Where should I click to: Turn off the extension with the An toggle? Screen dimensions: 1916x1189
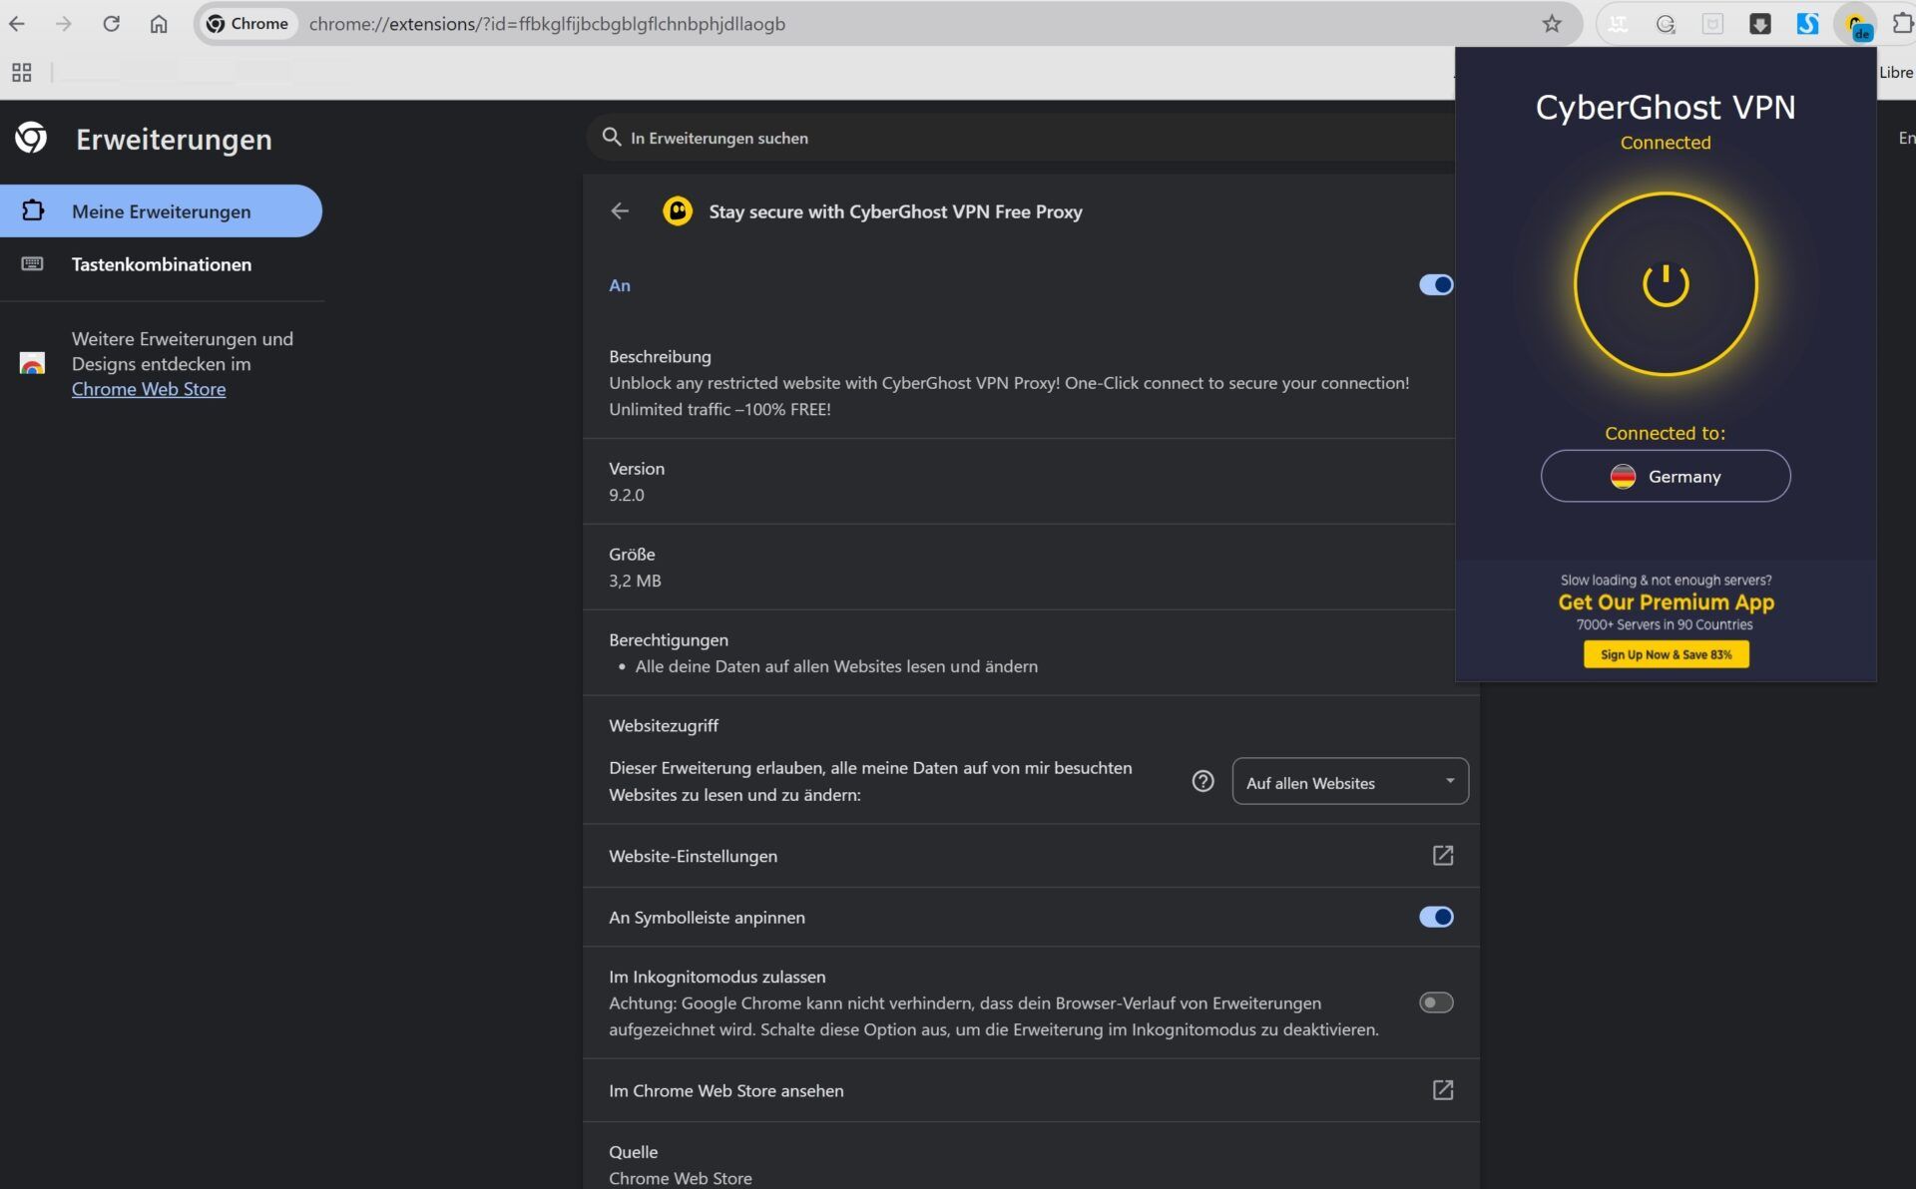tap(1436, 284)
